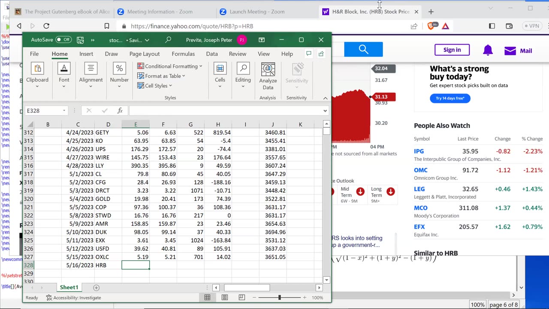549x309 pixels.
Task: Open the Data ribbon tab
Action: tap(212, 54)
